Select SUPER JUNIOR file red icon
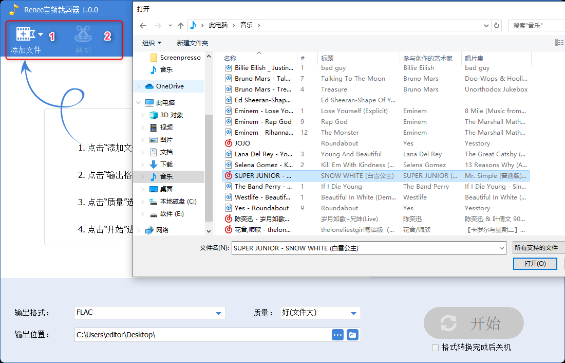 point(229,176)
